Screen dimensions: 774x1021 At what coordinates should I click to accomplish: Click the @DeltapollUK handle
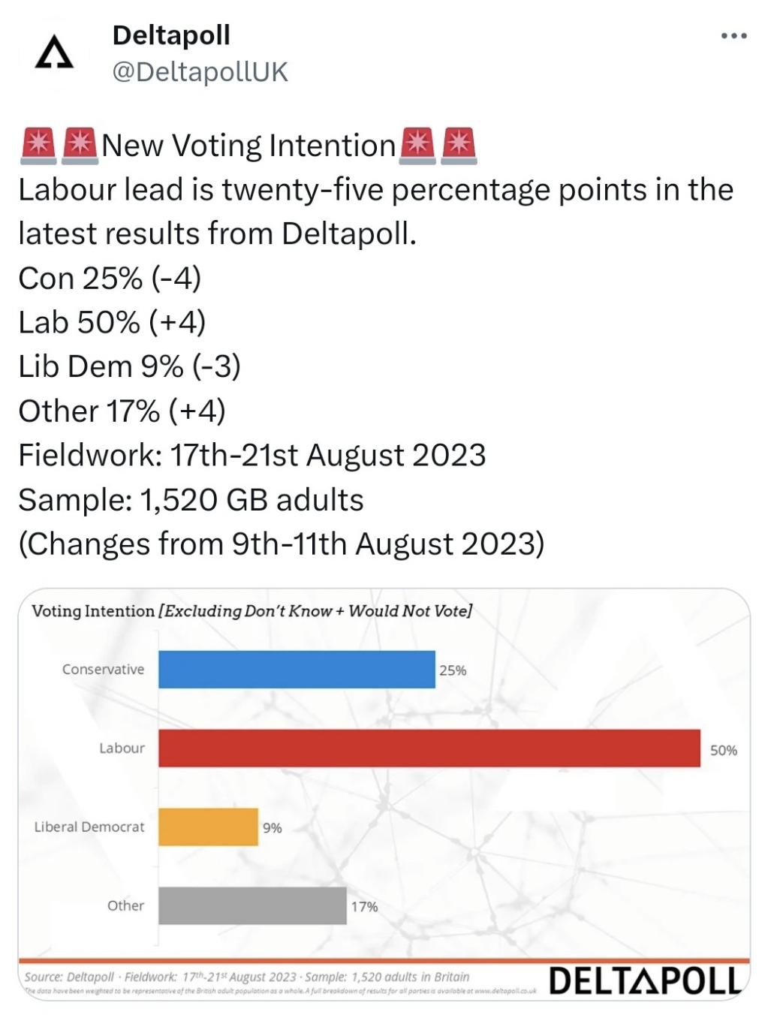click(200, 72)
